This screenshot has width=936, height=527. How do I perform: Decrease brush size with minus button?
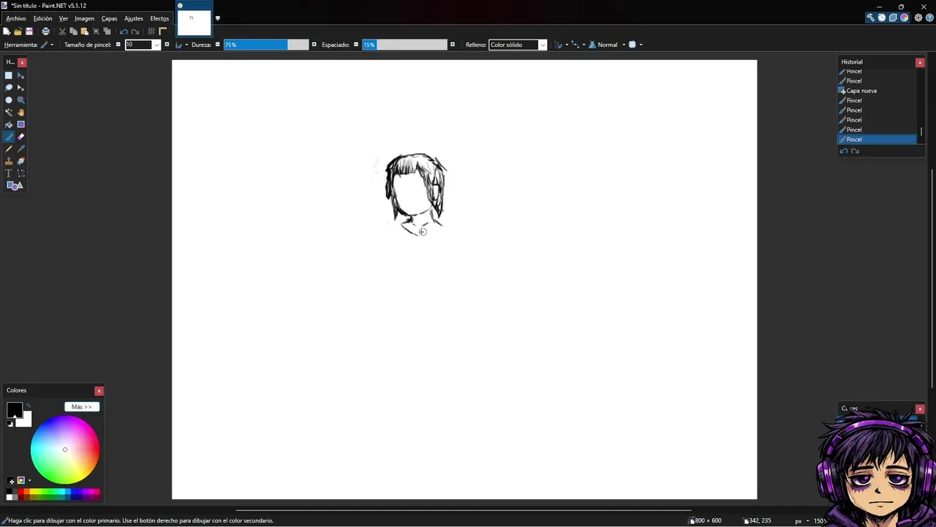click(118, 45)
